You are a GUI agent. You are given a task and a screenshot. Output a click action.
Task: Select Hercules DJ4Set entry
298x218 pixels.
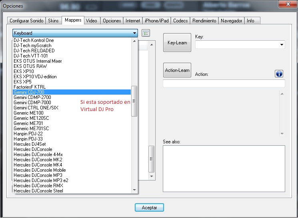pyautogui.click(x=72, y=144)
